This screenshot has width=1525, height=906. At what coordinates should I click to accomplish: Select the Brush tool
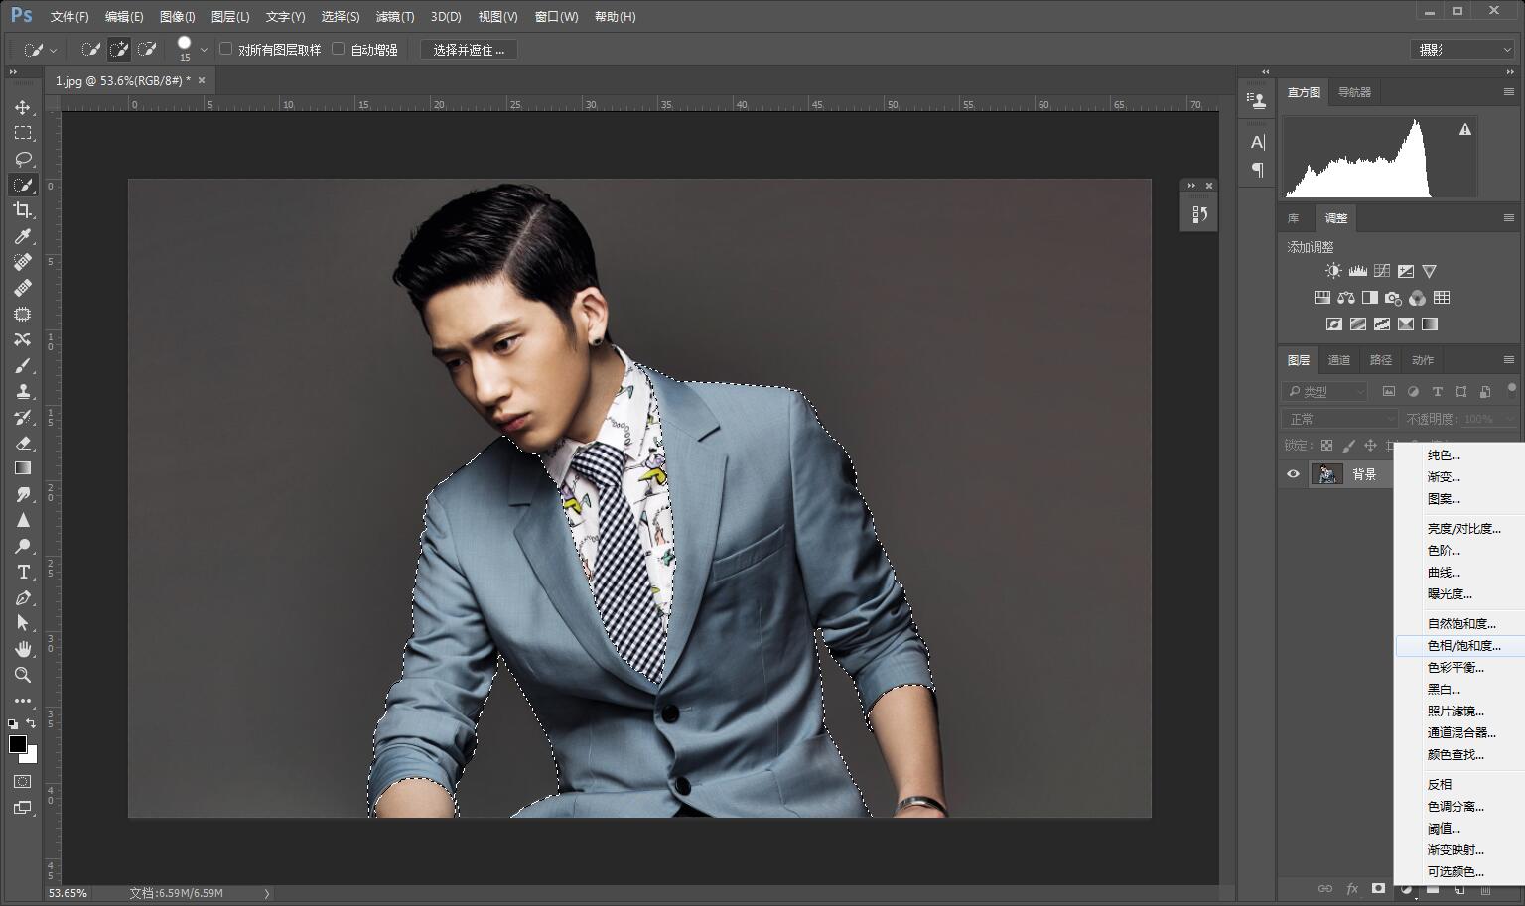coord(23,365)
